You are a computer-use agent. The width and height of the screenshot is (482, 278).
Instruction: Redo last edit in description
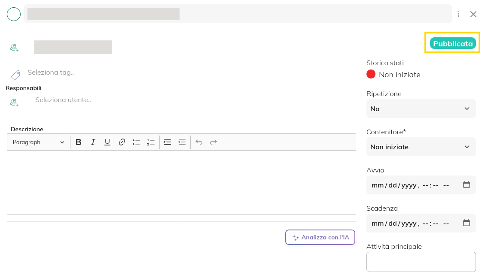point(214,142)
